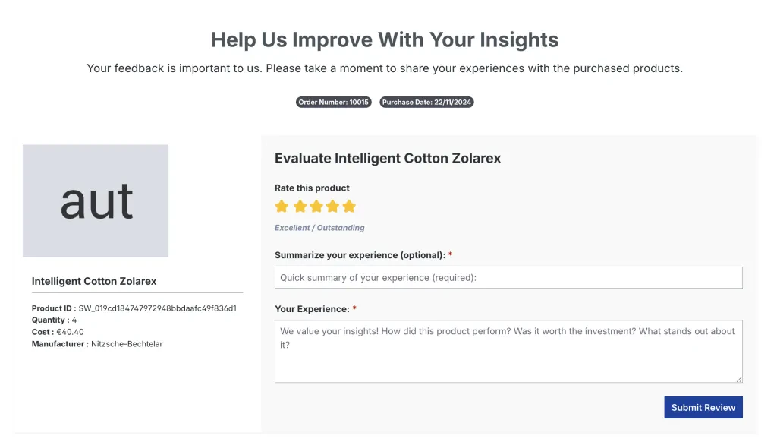Click the Intelligent Cotton Zolarex product title
The image size is (777, 442).
click(94, 281)
